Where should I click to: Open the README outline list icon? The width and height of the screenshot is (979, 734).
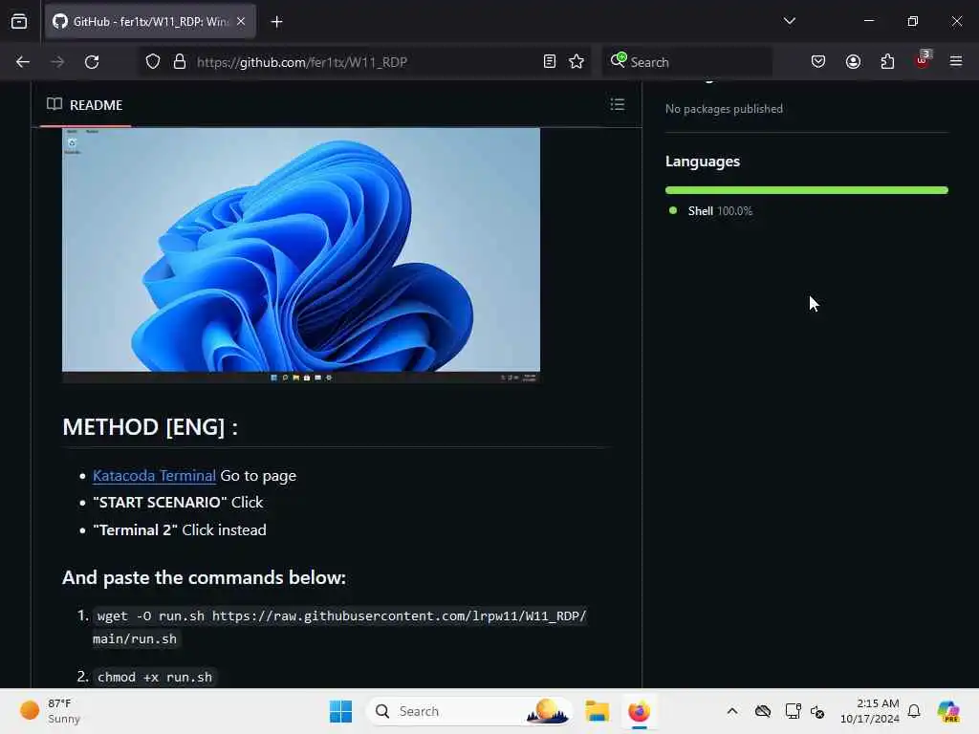pos(617,104)
